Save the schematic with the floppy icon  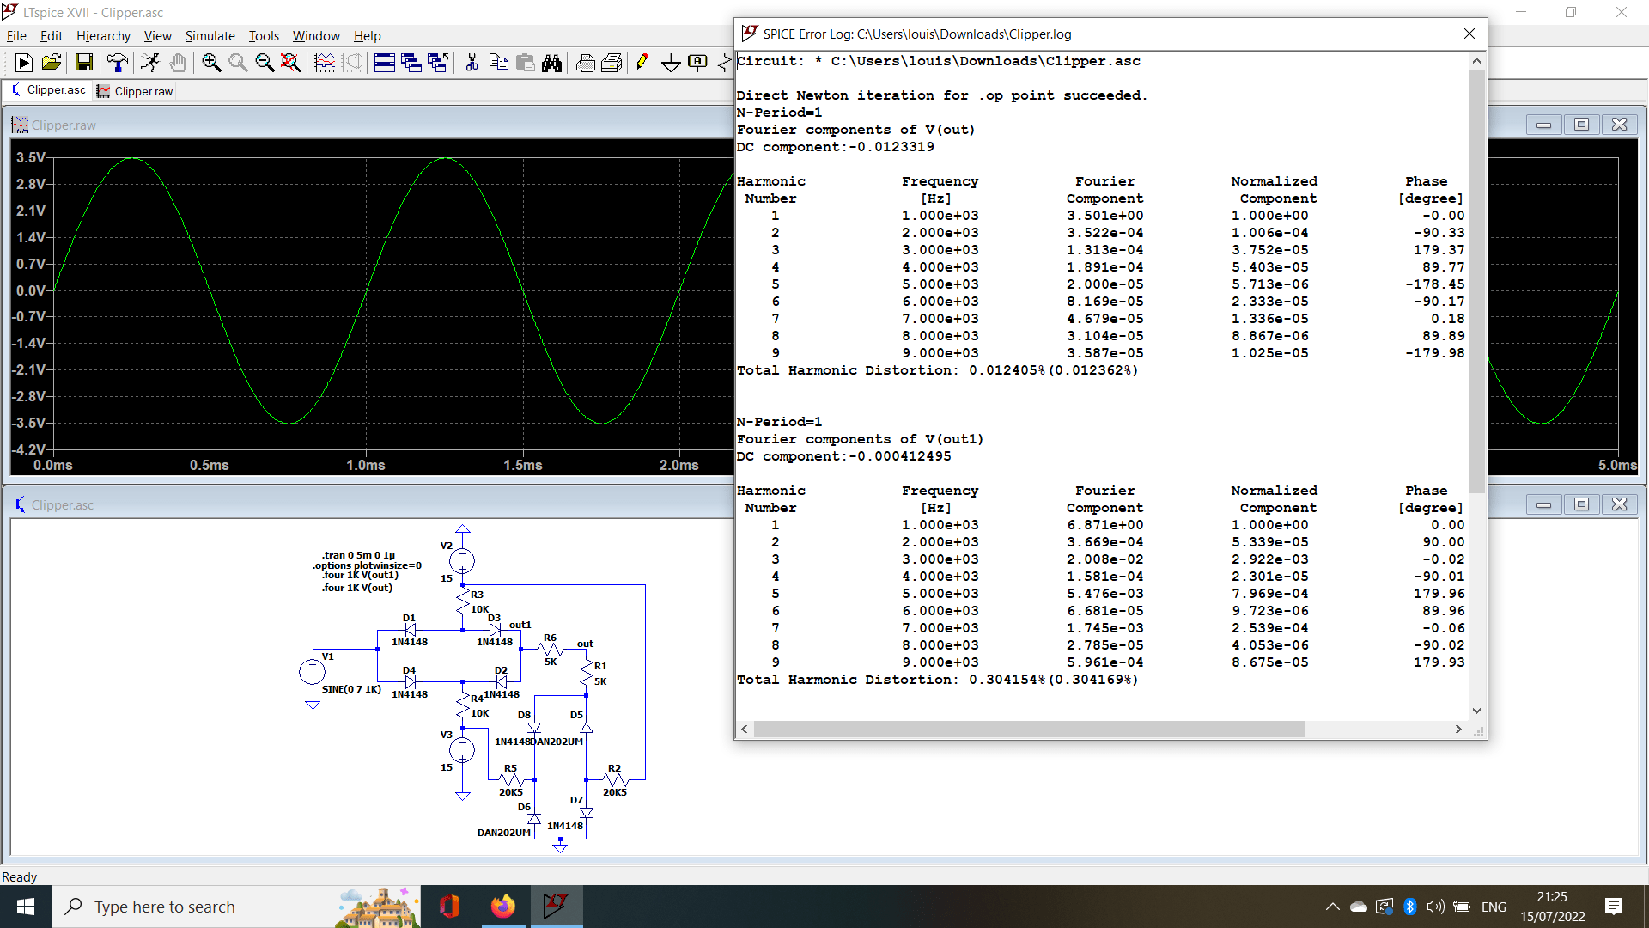(83, 63)
